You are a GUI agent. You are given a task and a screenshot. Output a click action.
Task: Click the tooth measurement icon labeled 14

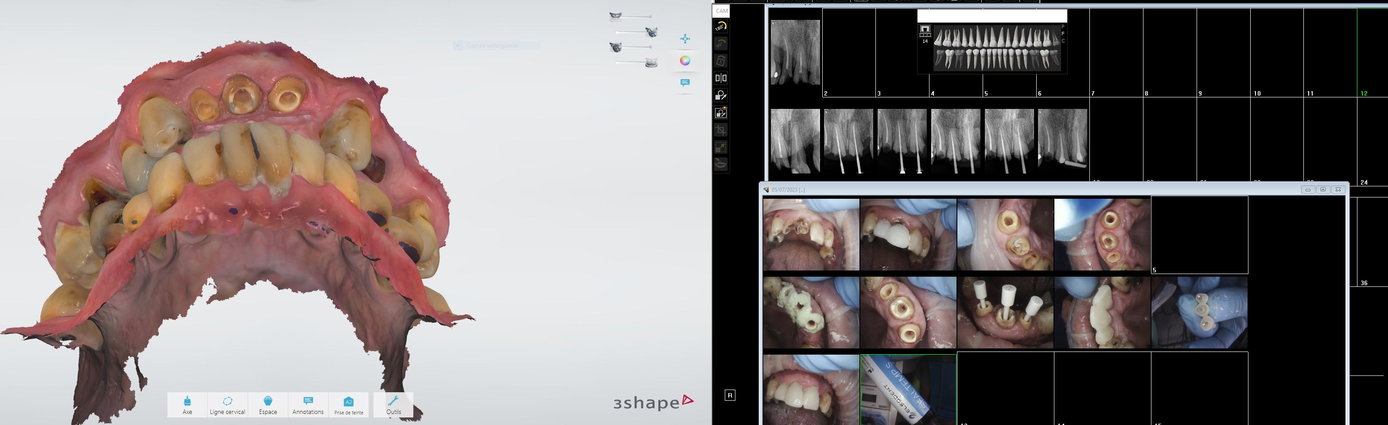click(925, 32)
